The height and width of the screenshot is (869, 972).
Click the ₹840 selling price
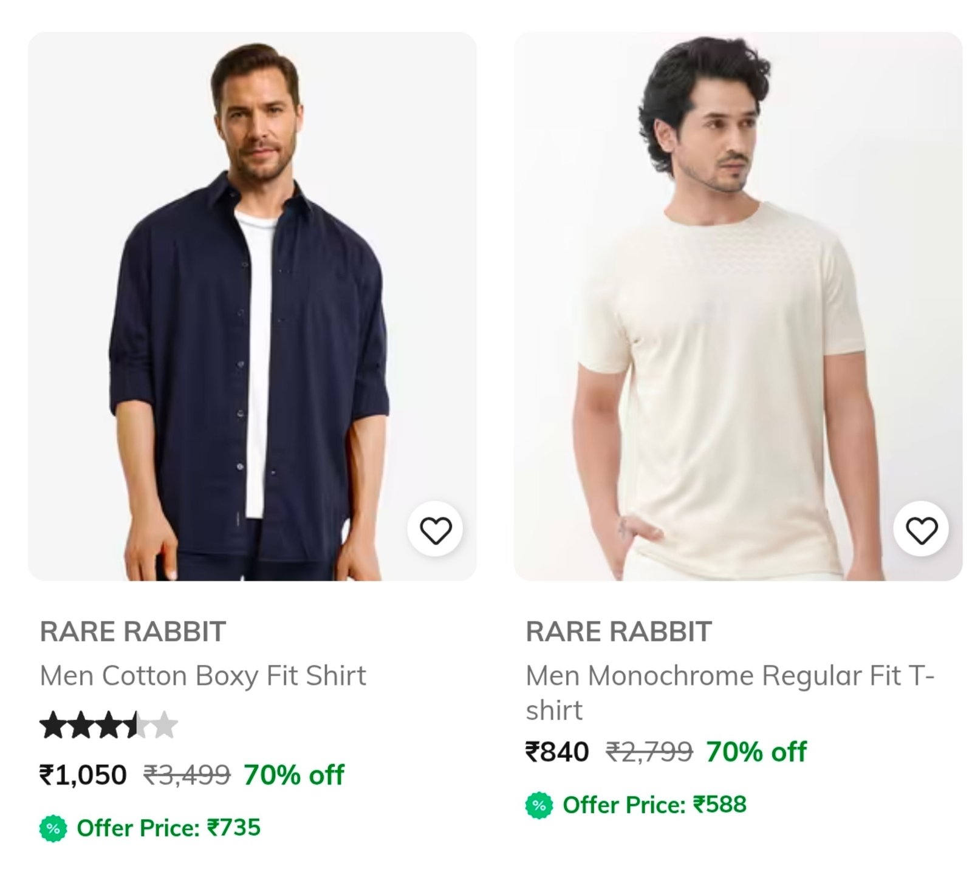pyautogui.click(x=557, y=752)
